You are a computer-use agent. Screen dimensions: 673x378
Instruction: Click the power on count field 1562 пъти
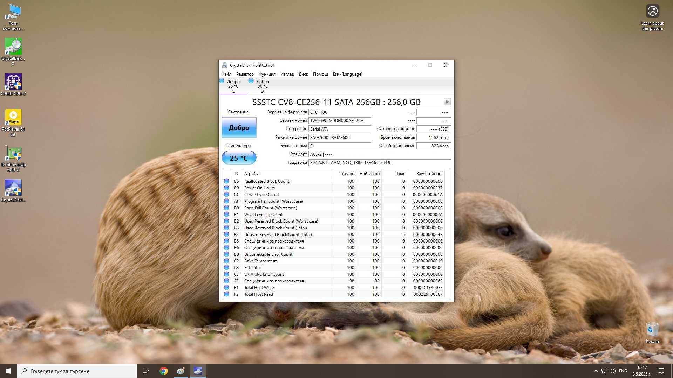tap(434, 138)
